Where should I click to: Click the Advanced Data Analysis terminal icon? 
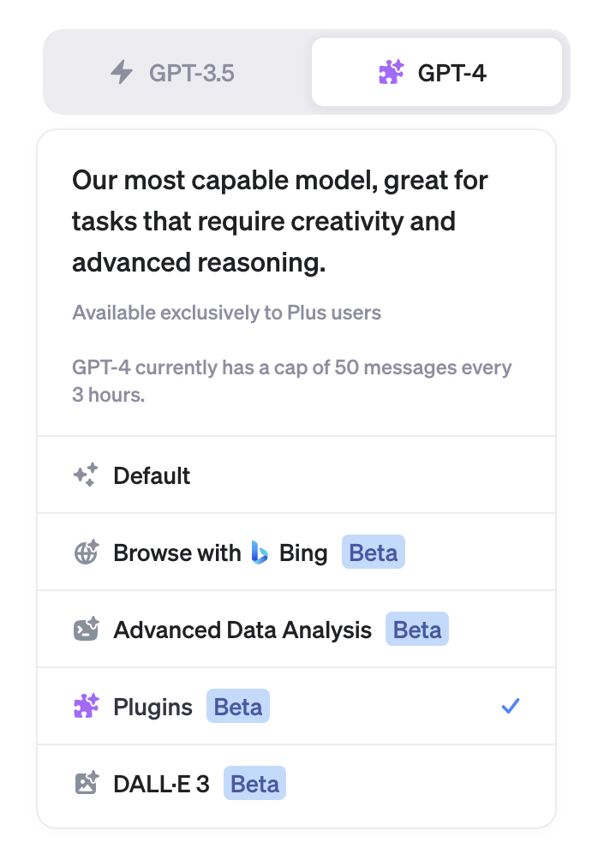tap(86, 630)
